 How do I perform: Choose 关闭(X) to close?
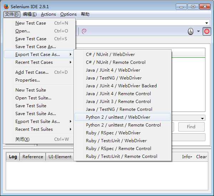[39, 139]
